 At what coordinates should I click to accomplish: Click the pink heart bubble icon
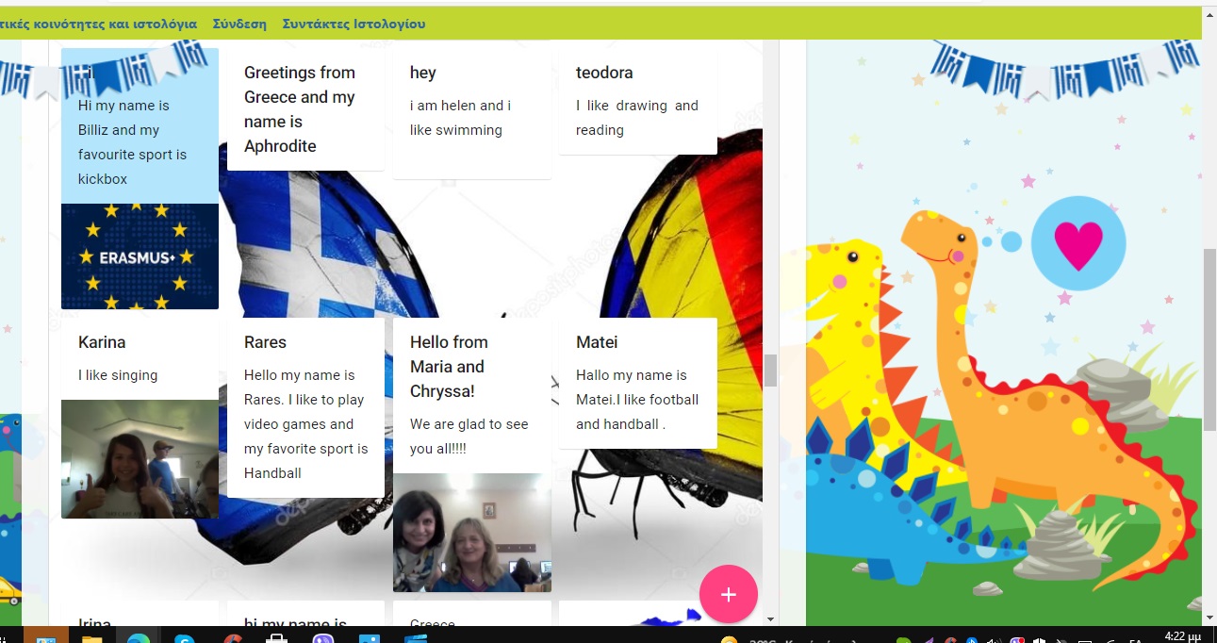[1077, 244]
